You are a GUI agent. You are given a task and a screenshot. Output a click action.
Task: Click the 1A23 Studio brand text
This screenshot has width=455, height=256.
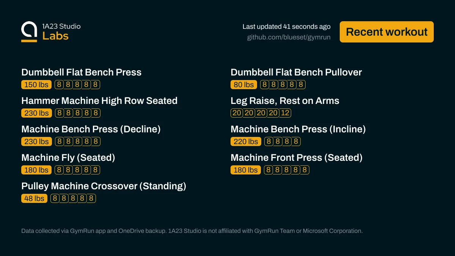click(61, 26)
